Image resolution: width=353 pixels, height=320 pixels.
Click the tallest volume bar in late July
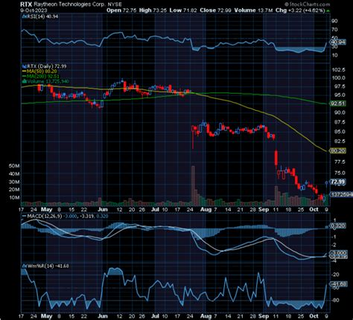tap(193, 185)
